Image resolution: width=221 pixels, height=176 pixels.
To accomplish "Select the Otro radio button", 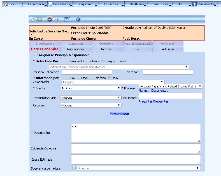I will [x=109, y=77].
